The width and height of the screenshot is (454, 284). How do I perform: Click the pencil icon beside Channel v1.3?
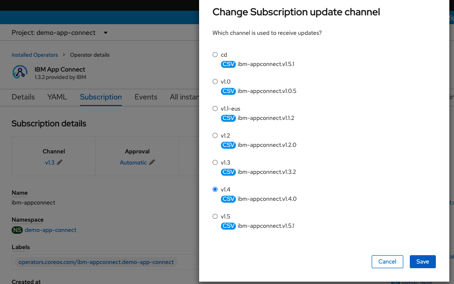click(x=60, y=163)
